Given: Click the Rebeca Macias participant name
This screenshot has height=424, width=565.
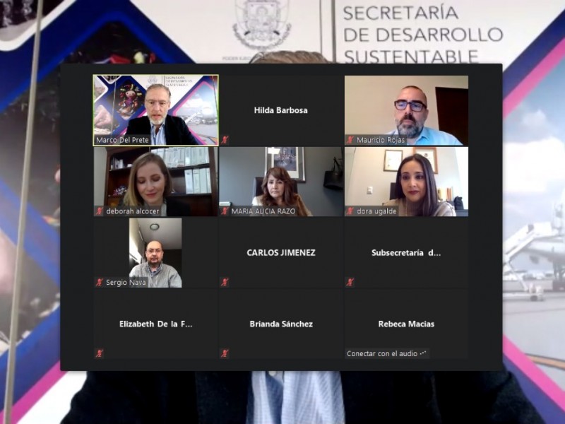Looking at the screenshot, I should (406, 324).
